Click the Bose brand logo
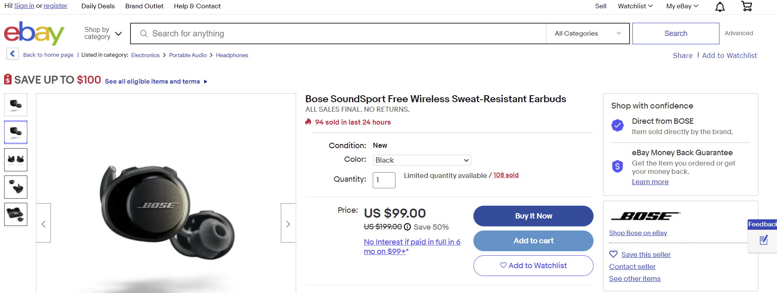 [646, 216]
